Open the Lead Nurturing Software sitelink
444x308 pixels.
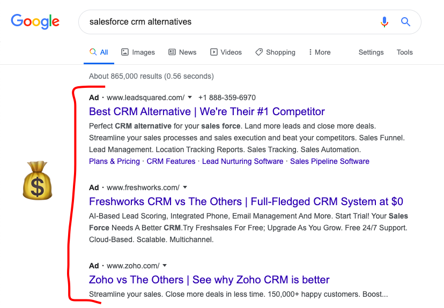click(242, 161)
